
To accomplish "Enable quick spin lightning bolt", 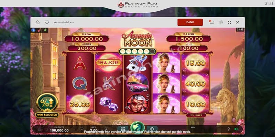I will coord(229,129).
